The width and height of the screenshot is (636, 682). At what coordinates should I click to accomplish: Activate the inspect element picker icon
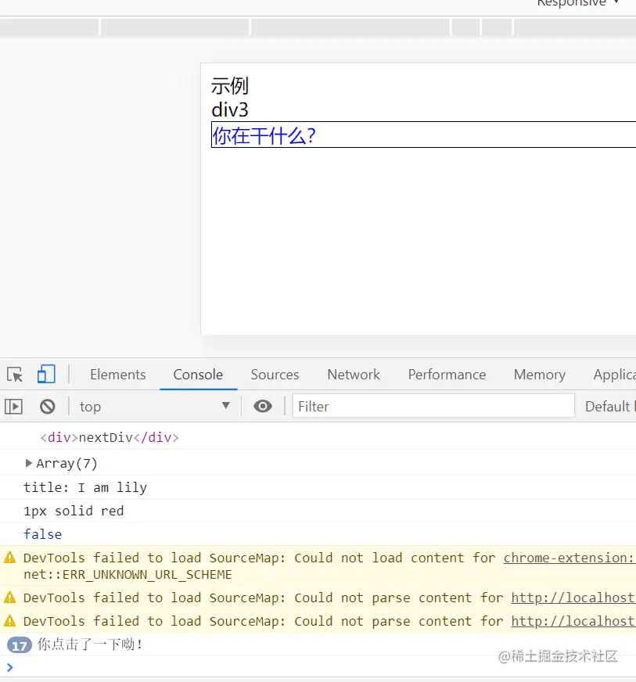15,375
